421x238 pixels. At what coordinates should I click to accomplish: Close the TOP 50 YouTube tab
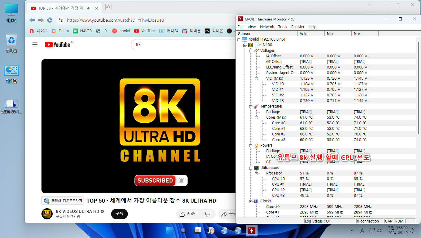[97, 8]
